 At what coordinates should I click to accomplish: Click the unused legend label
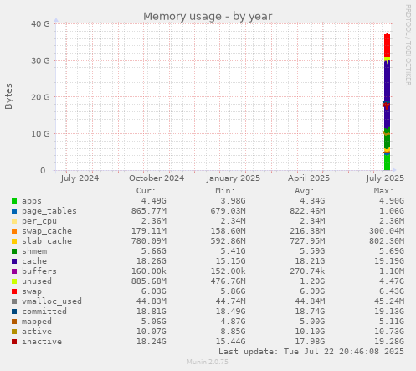[x=37, y=281]
